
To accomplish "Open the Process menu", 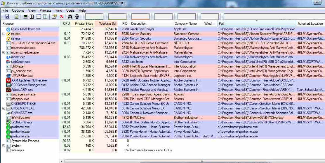I will (46, 10).
